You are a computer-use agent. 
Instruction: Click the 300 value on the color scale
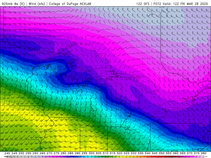[x=91, y=153]
